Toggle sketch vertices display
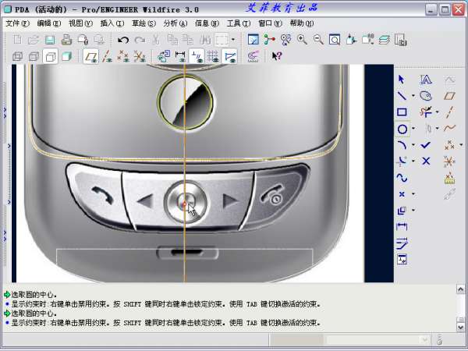This screenshot has height=351, width=468. coord(229,56)
